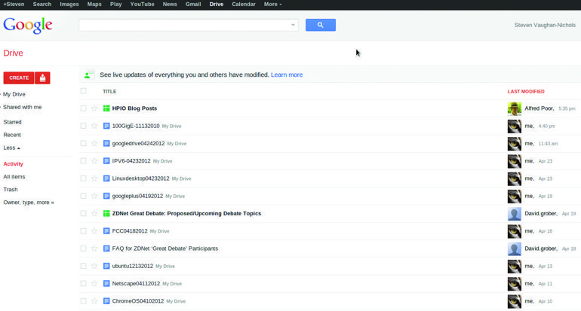581x311 pixels.
Task: Click the spreadsheet icon beside ZDNet Great Debate
Action: (106, 213)
